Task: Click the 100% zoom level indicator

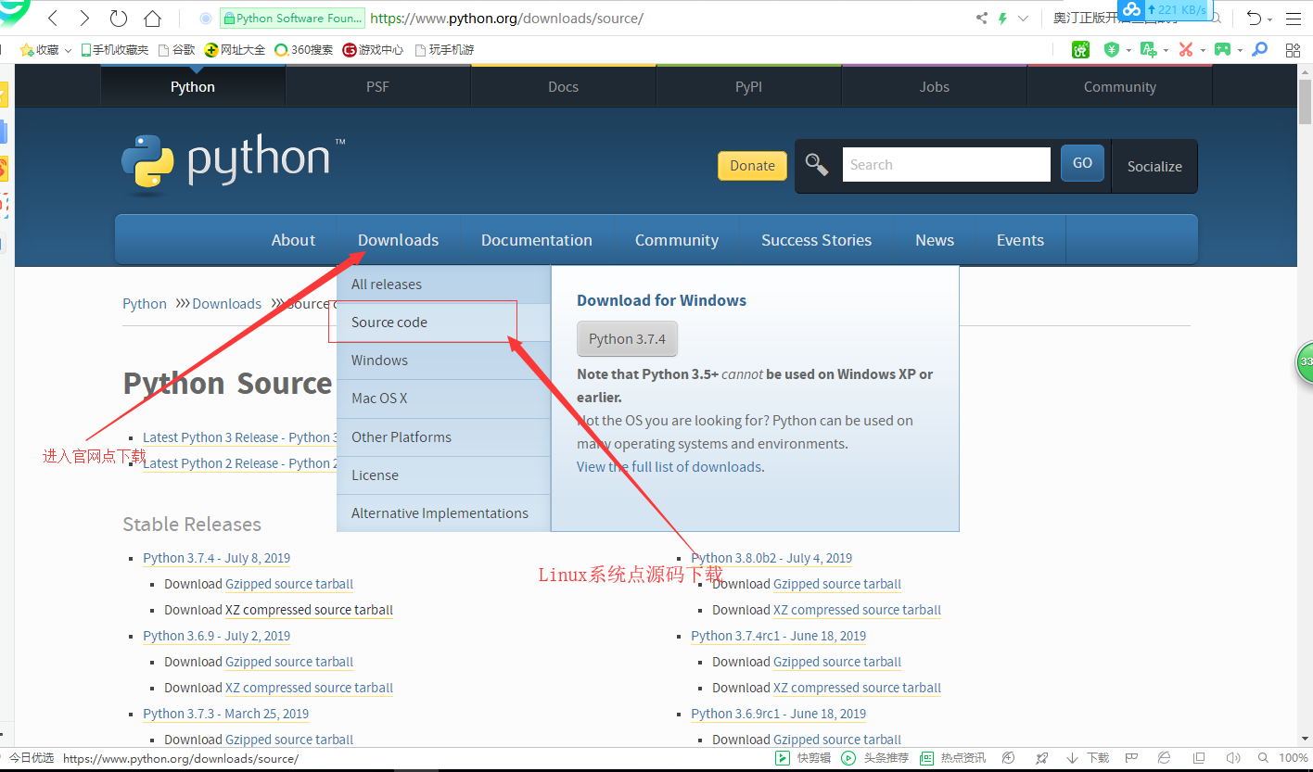Action: [x=1293, y=758]
